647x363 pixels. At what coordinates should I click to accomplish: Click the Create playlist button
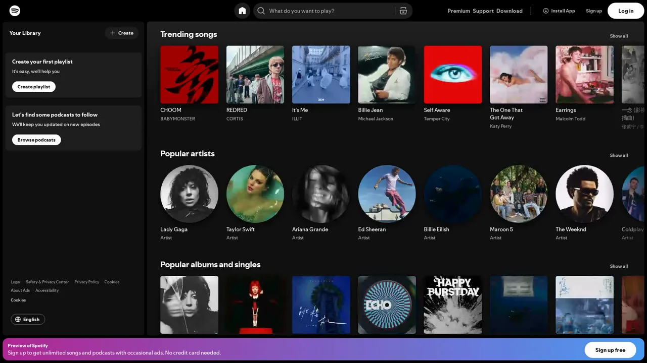tap(34, 87)
